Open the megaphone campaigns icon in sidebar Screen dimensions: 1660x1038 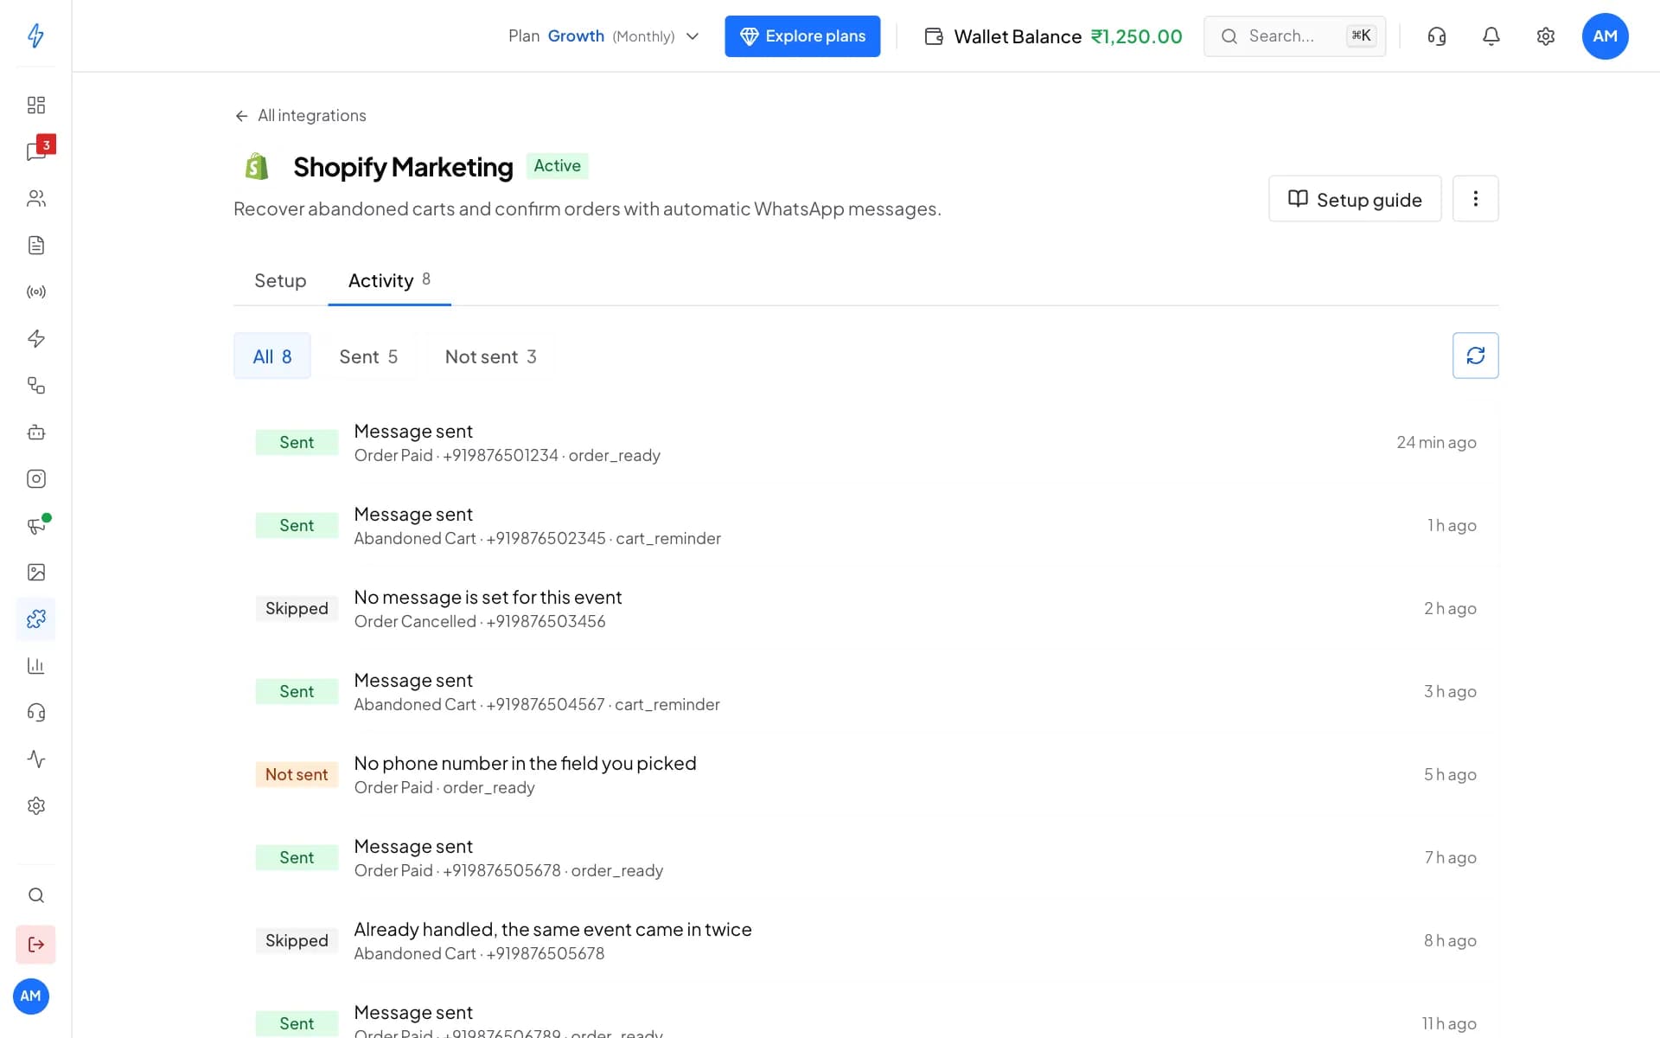35,525
